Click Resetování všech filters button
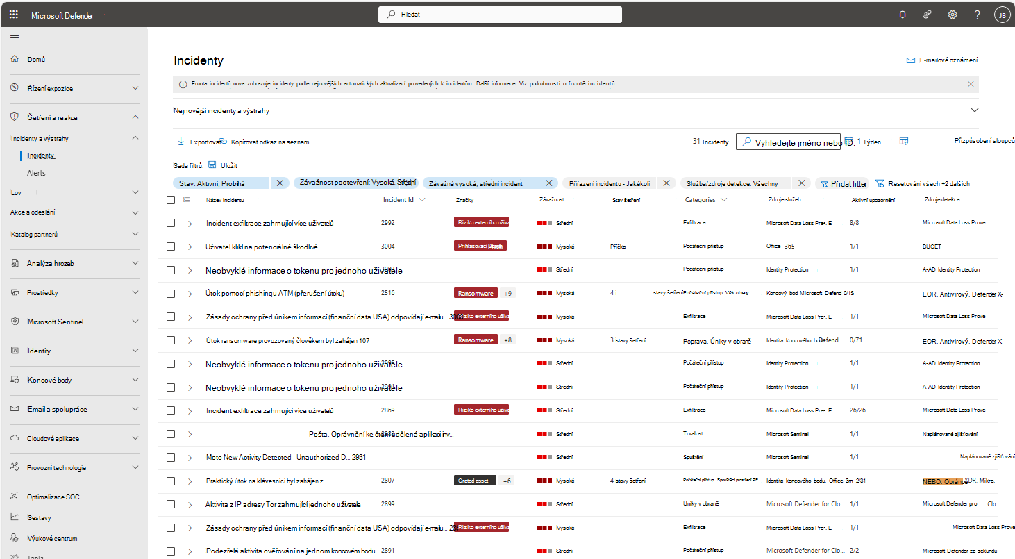The image size is (1015, 559). pos(923,184)
